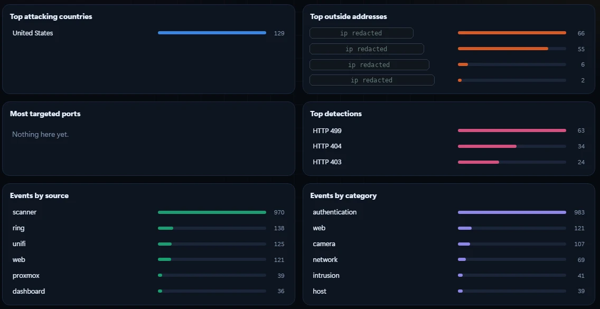The height and width of the screenshot is (309, 600).
Task: Click the authentication category row
Action: (x=448, y=212)
